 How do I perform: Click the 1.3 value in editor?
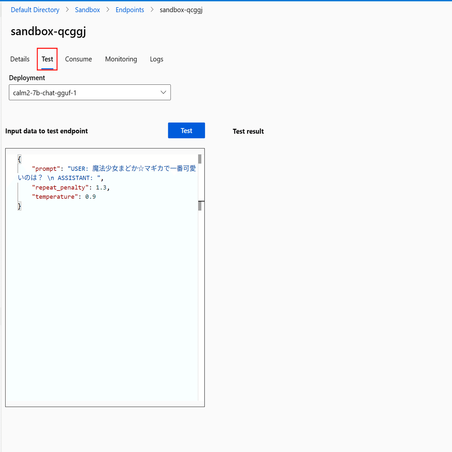coord(101,188)
